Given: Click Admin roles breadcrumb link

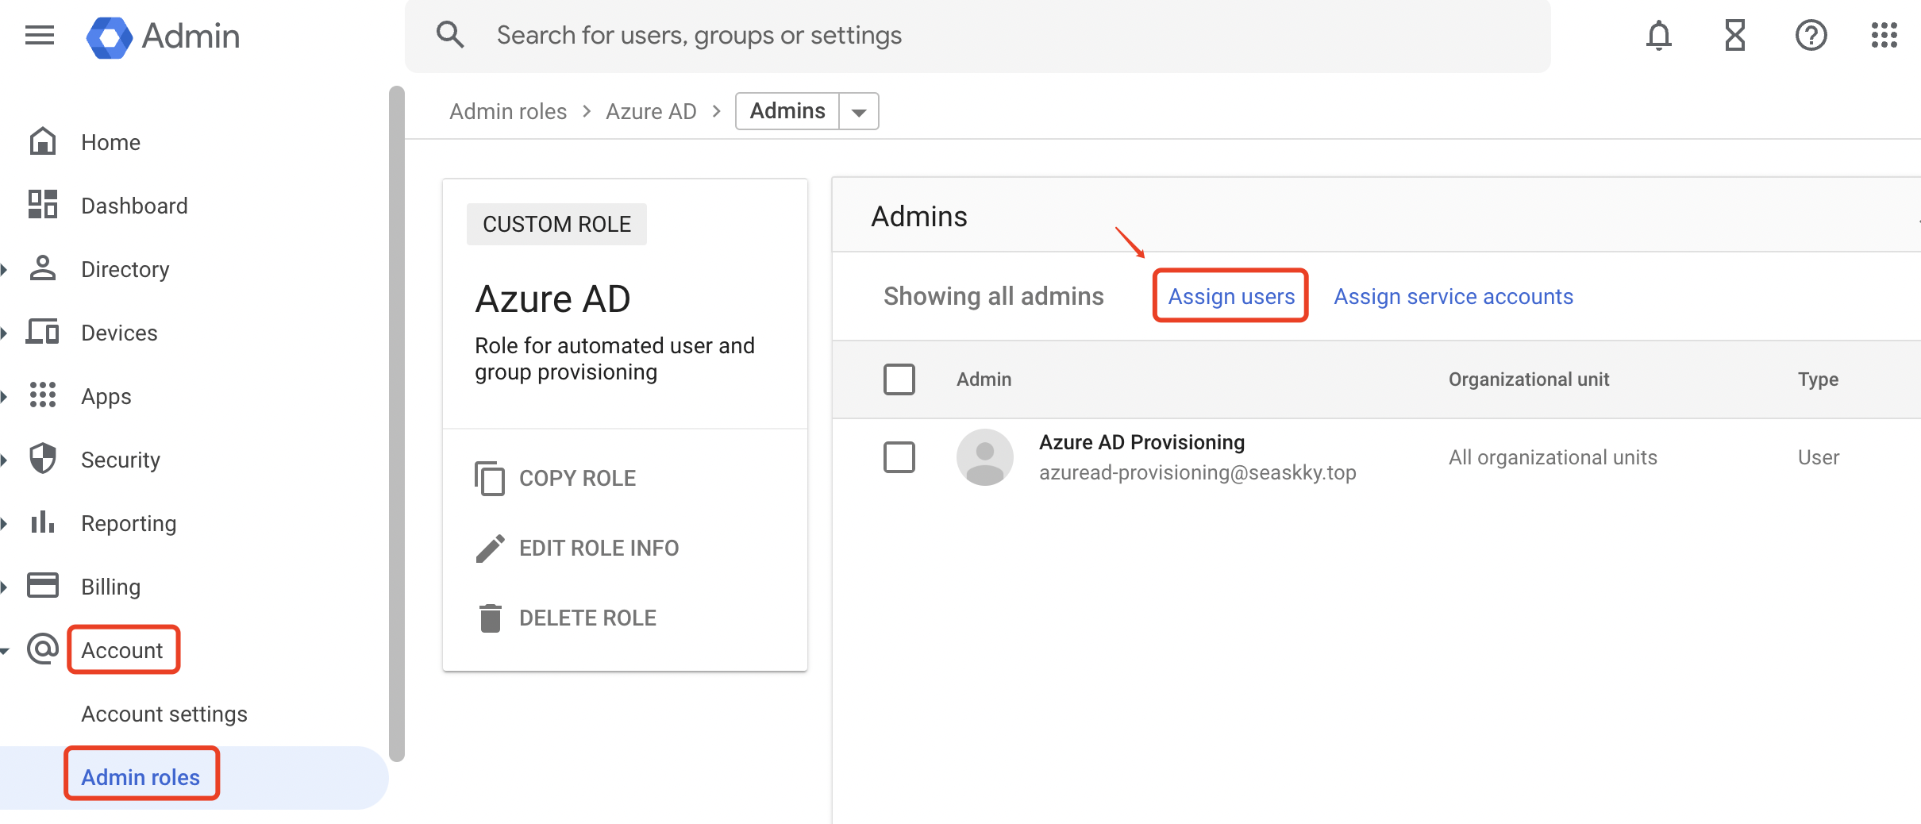Looking at the screenshot, I should (508, 111).
